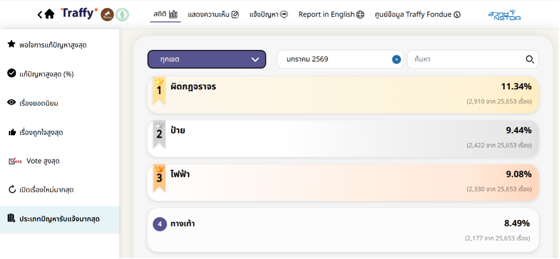Viewport: 560px width, 259px height.
Task: Open the แจ้งปัญหา tab
Action: click(269, 15)
